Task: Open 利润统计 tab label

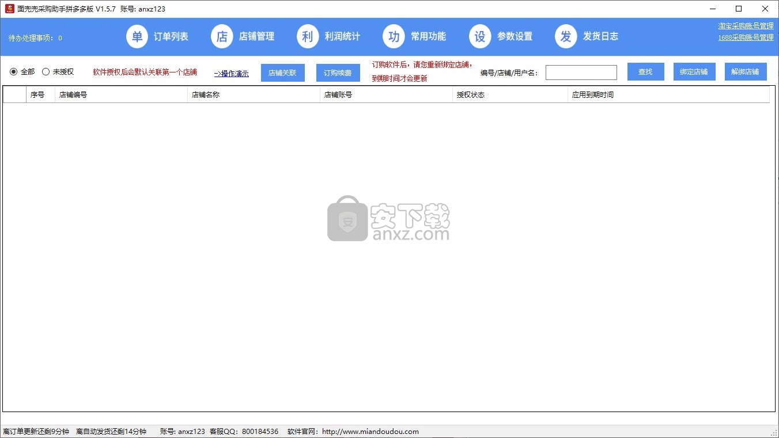Action: [x=342, y=36]
